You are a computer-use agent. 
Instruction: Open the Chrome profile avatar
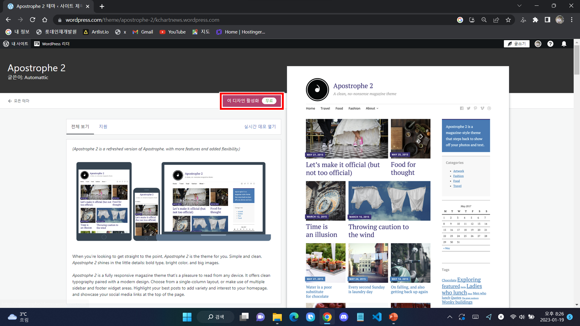point(560,20)
